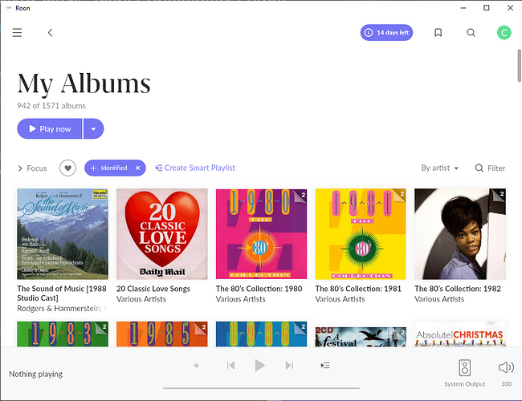
Task: Open the volume speaker control
Action: pyautogui.click(x=505, y=367)
